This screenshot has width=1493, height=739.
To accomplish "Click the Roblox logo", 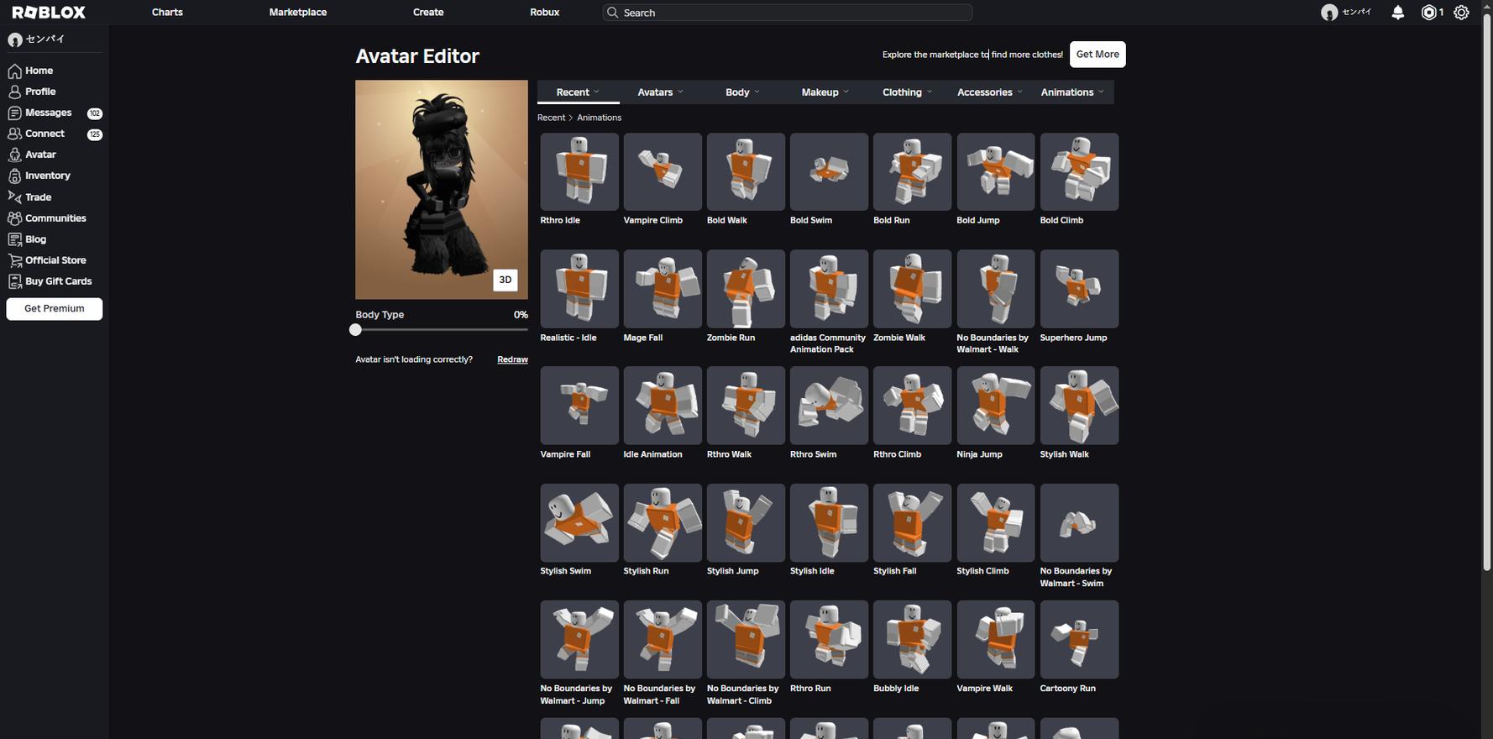I will pyautogui.click(x=49, y=13).
